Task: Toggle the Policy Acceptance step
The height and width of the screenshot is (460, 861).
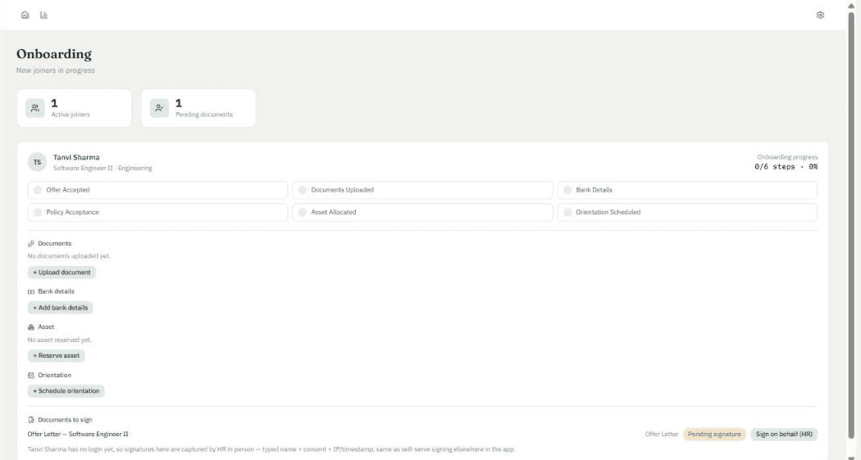Action: (157, 212)
